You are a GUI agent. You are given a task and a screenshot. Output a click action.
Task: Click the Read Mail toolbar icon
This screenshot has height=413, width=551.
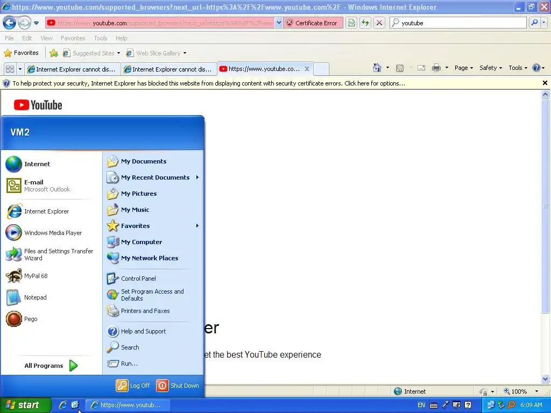click(x=421, y=68)
